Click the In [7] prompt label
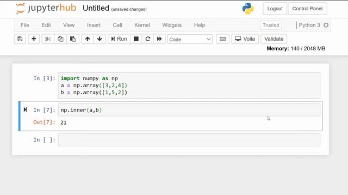Image resolution: width=348 pixels, height=195 pixels. (44, 110)
